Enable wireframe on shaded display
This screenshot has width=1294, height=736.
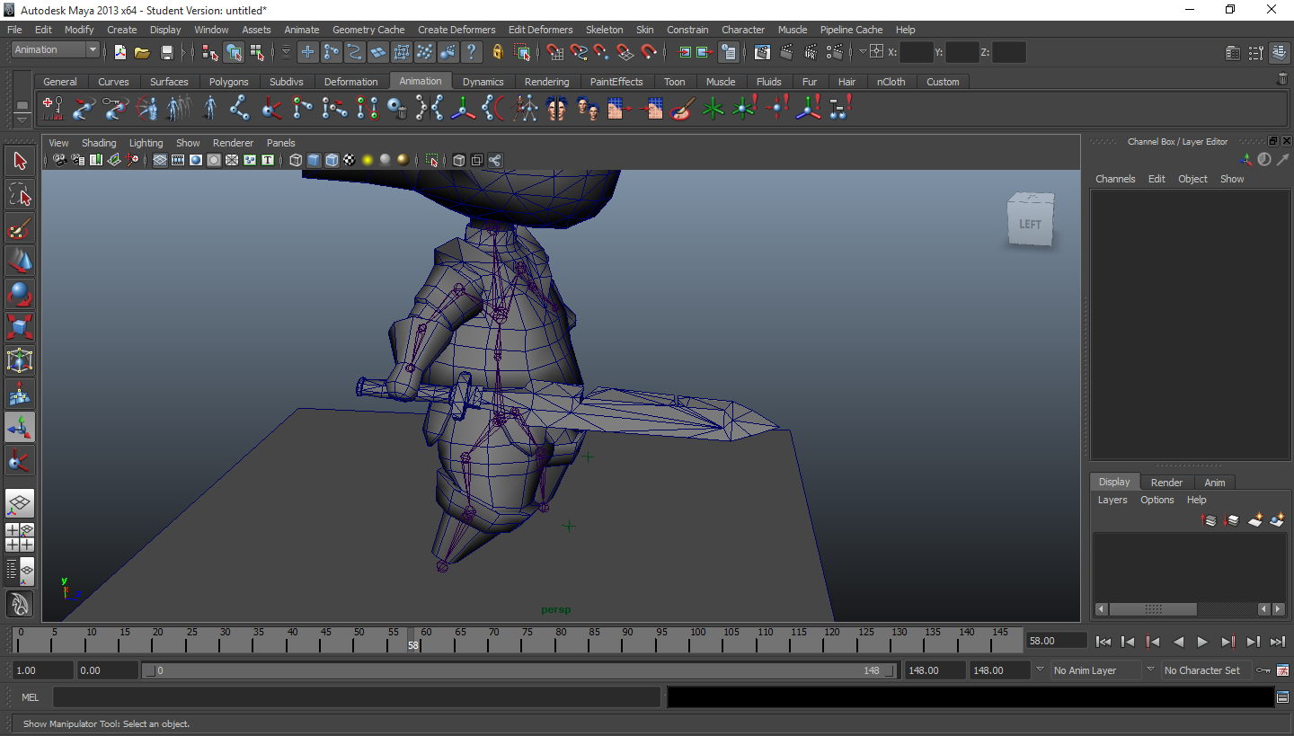[x=332, y=160]
